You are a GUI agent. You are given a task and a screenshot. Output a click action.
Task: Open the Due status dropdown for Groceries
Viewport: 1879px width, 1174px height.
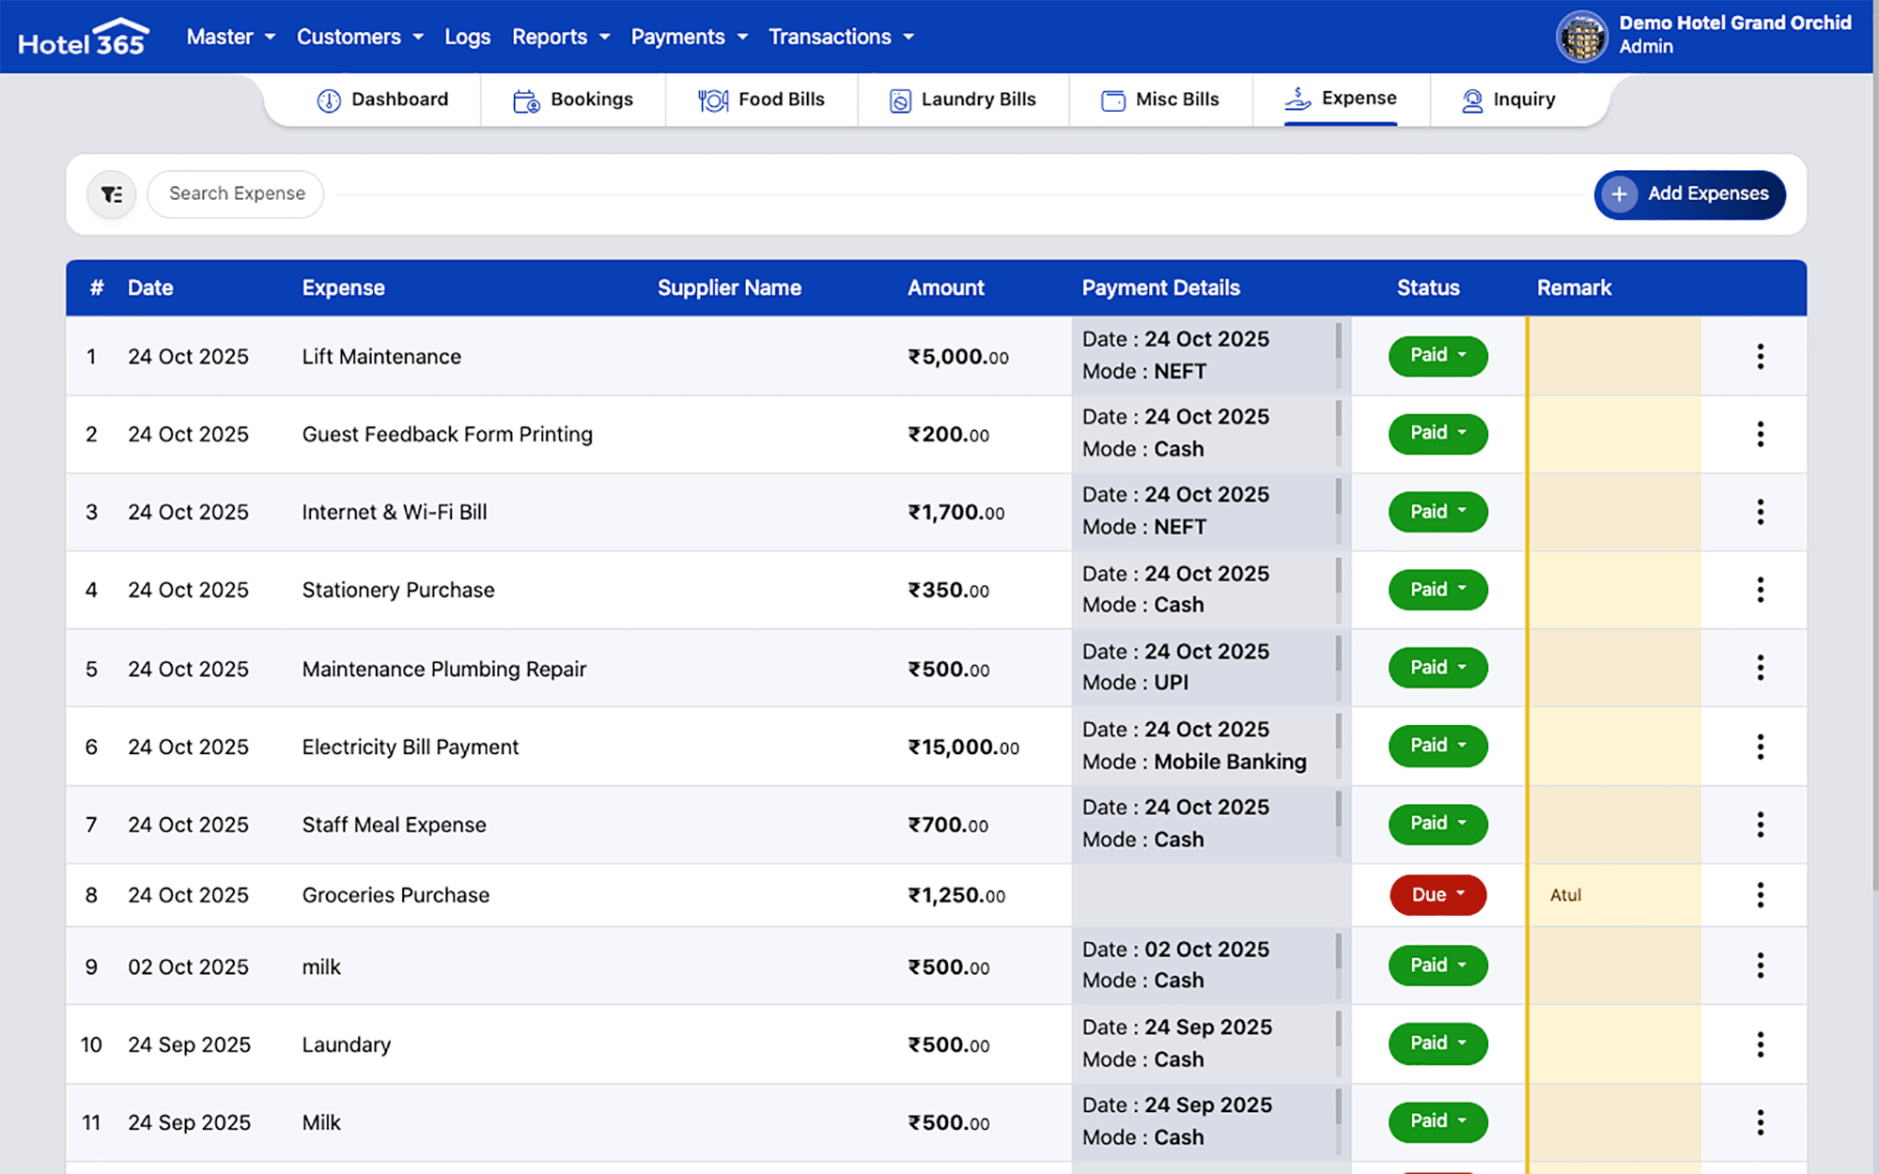click(1437, 895)
